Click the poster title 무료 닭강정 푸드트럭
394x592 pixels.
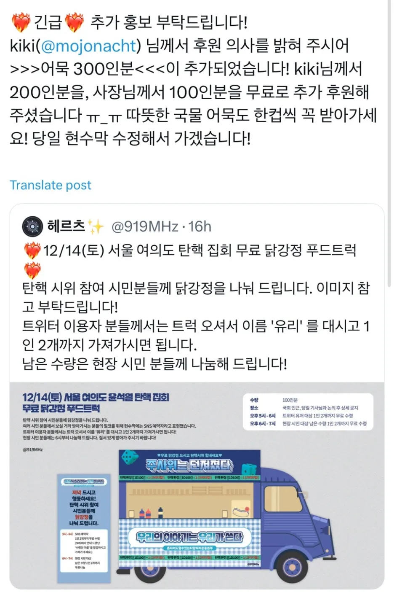(61, 408)
